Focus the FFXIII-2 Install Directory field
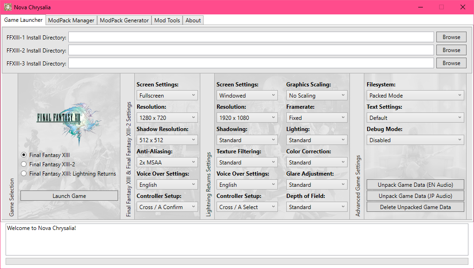 251,50
